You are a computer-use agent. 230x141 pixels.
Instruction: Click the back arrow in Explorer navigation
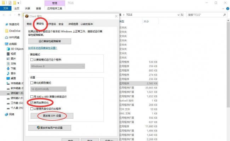click(x=4, y=15)
